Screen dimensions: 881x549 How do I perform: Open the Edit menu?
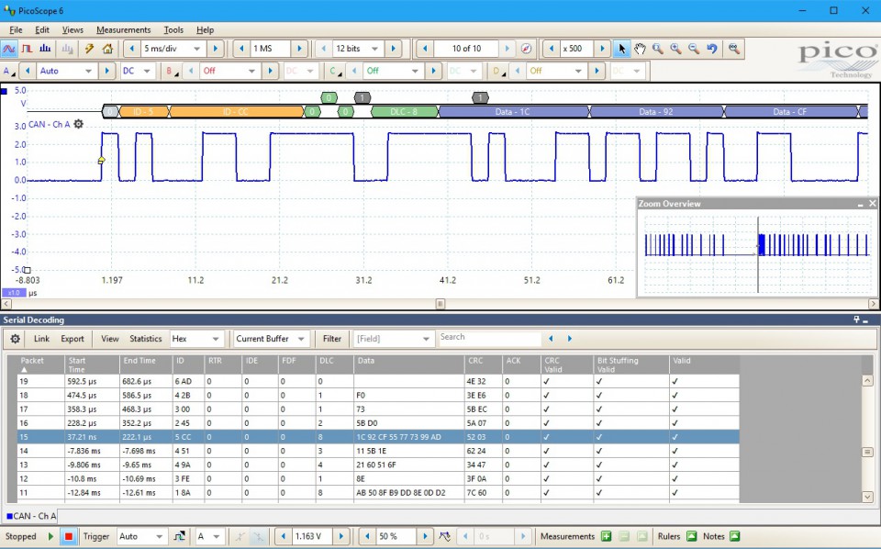[42, 29]
